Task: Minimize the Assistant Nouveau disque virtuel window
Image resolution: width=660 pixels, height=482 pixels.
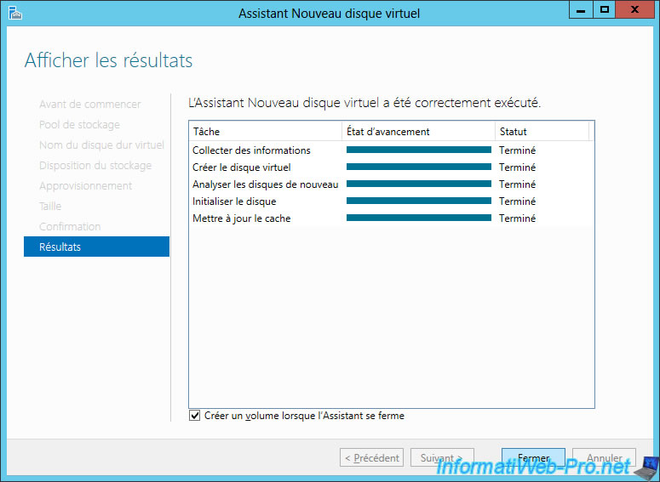Action: click(581, 9)
